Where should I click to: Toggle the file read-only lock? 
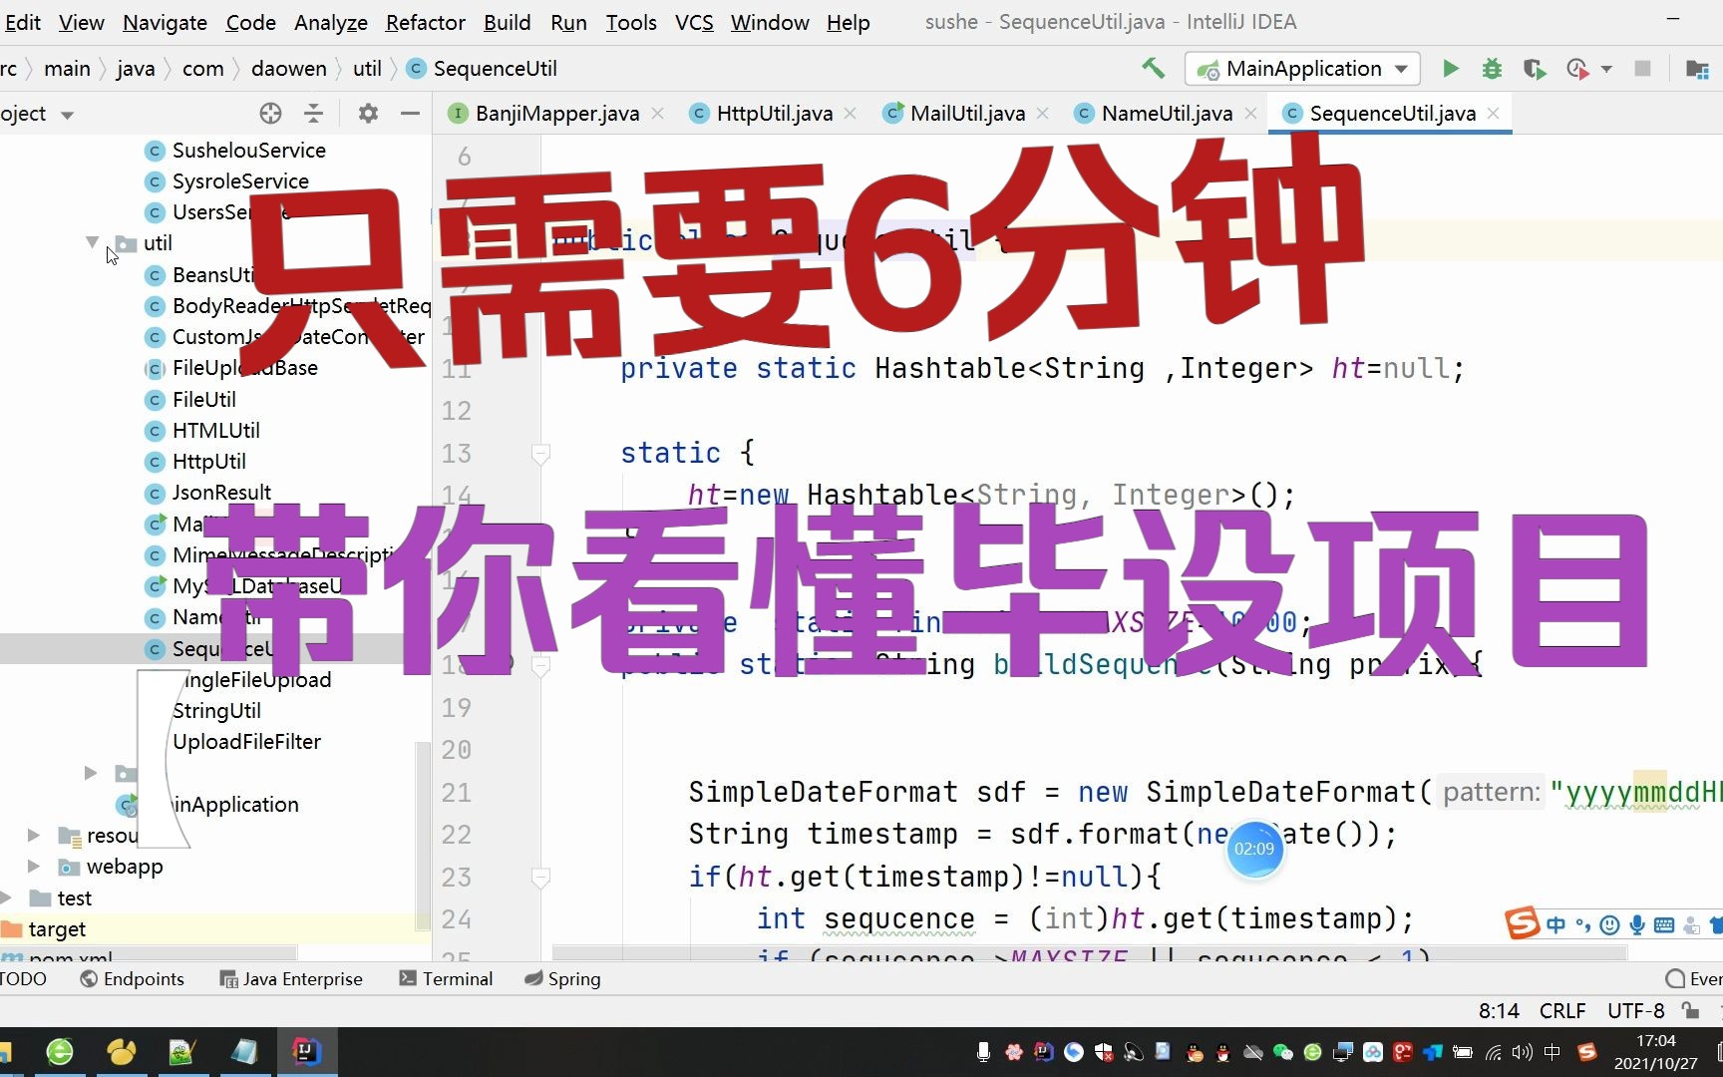pyautogui.click(x=1692, y=1010)
